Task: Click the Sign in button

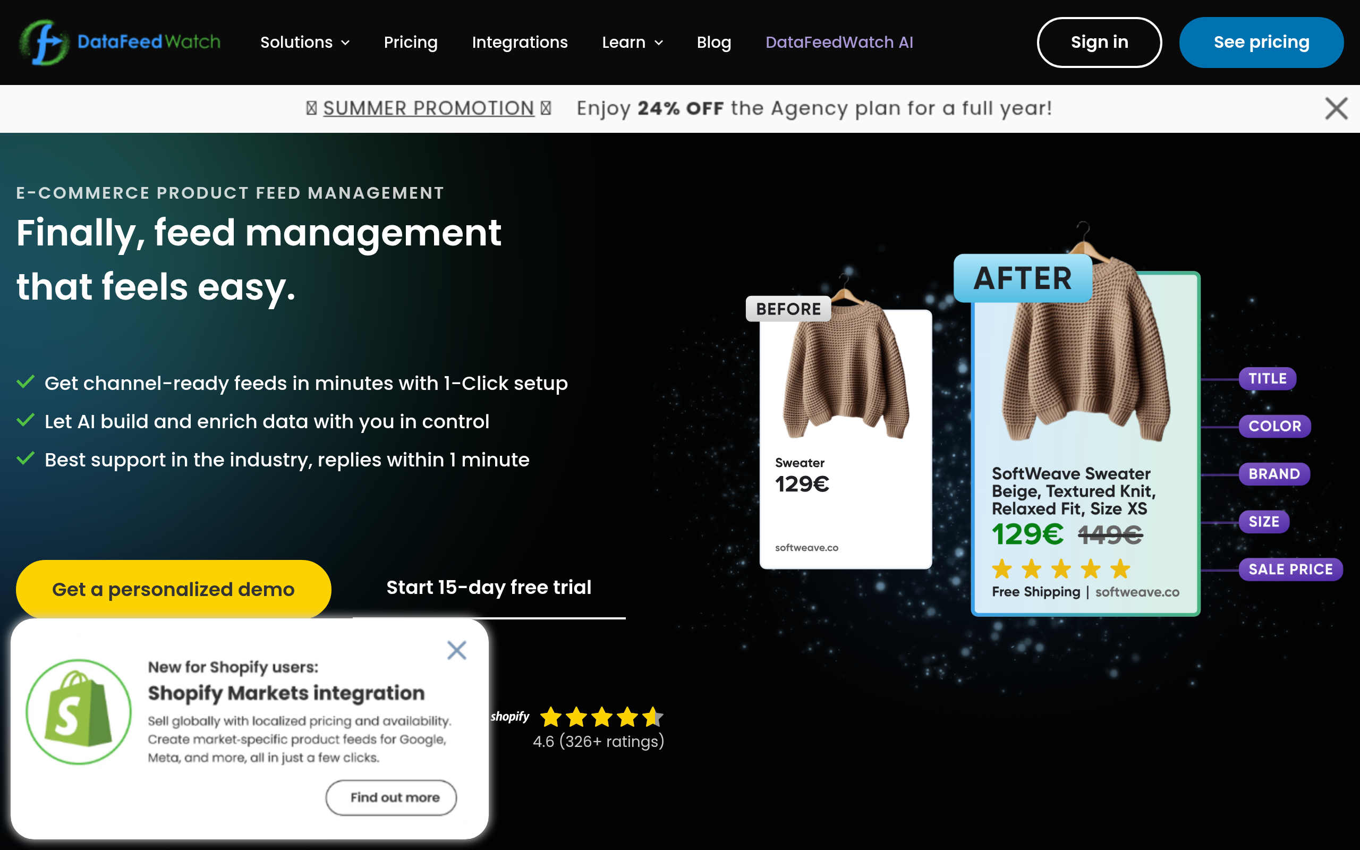Action: click(1099, 42)
